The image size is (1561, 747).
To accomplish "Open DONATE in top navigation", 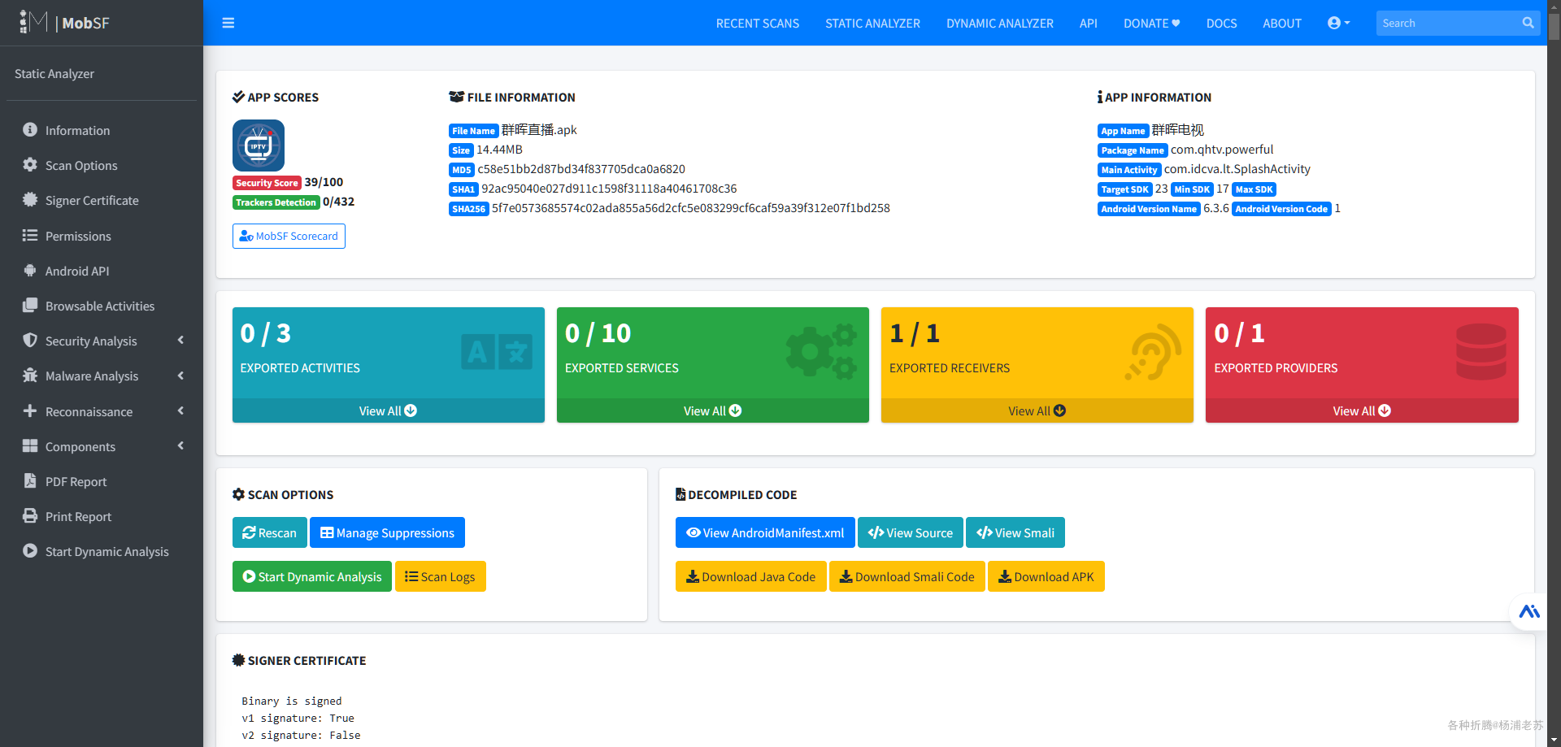I will coord(1151,24).
